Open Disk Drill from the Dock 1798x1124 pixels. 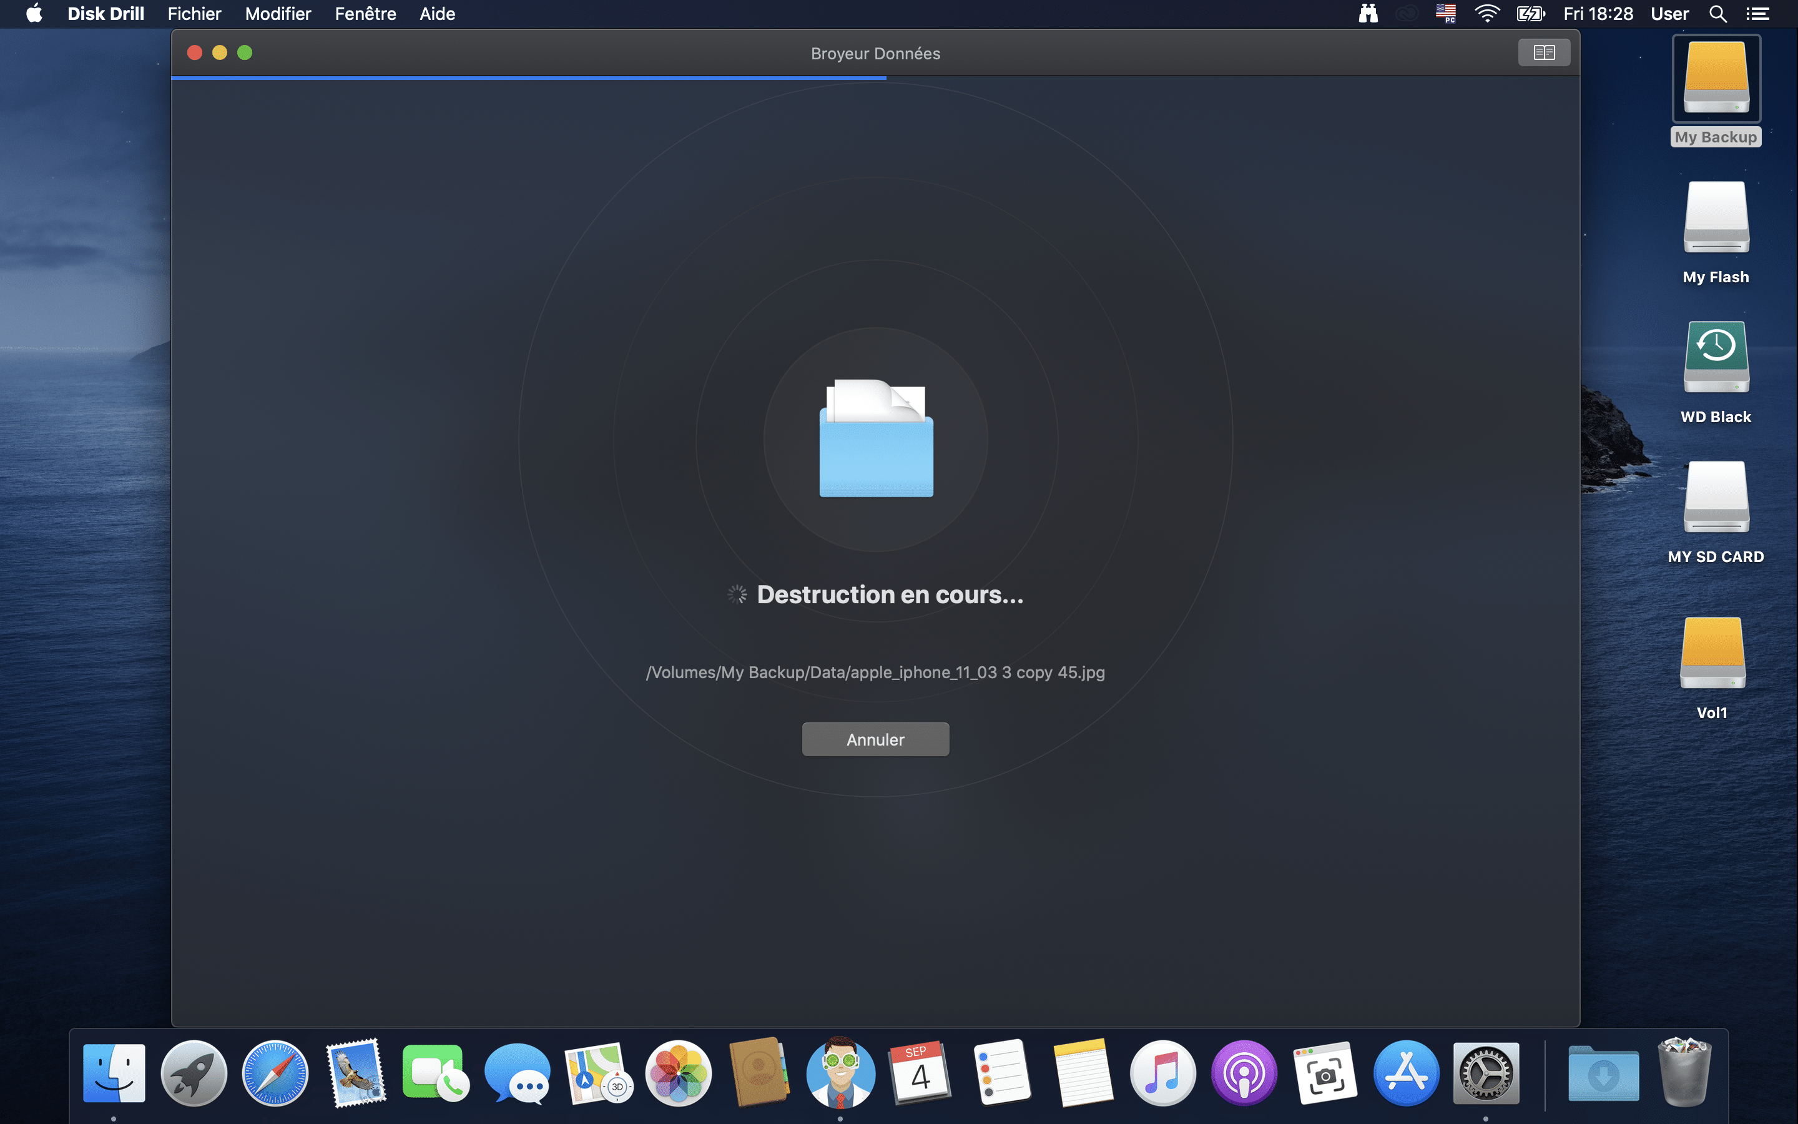pyautogui.click(x=840, y=1073)
